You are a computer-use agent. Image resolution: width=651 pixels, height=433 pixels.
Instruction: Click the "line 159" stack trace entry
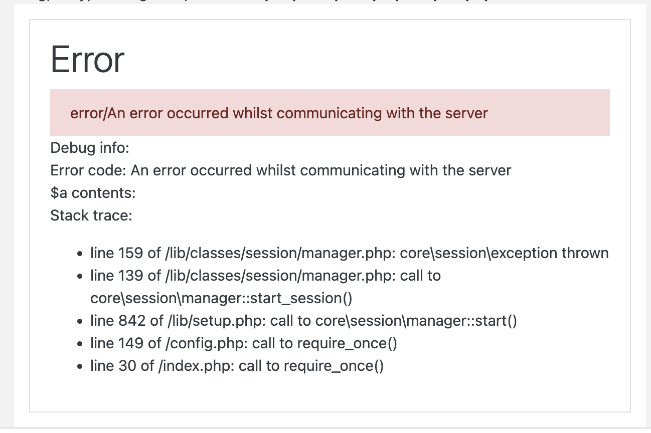point(350,253)
